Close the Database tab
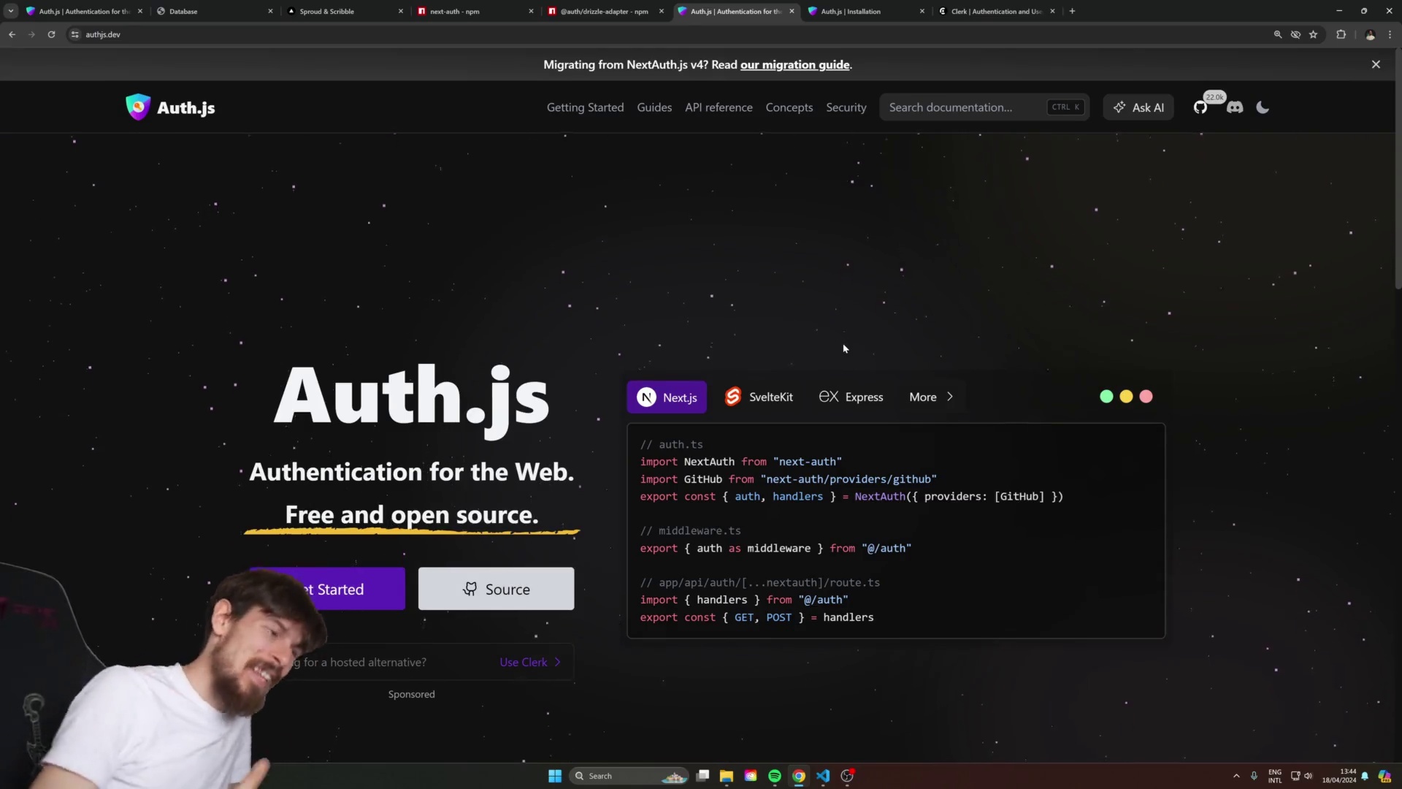1402x789 pixels. click(270, 11)
